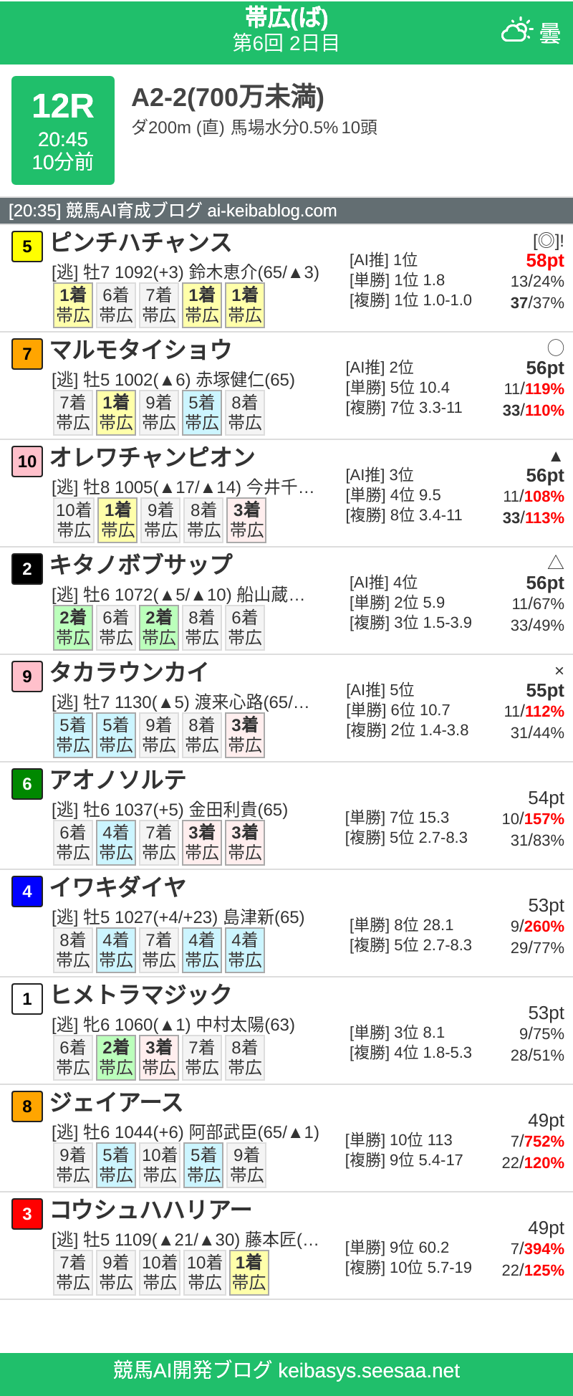Image resolution: width=573 pixels, height=1396 pixels.
Task: Select the 12R race tab
Action: coord(62,129)
